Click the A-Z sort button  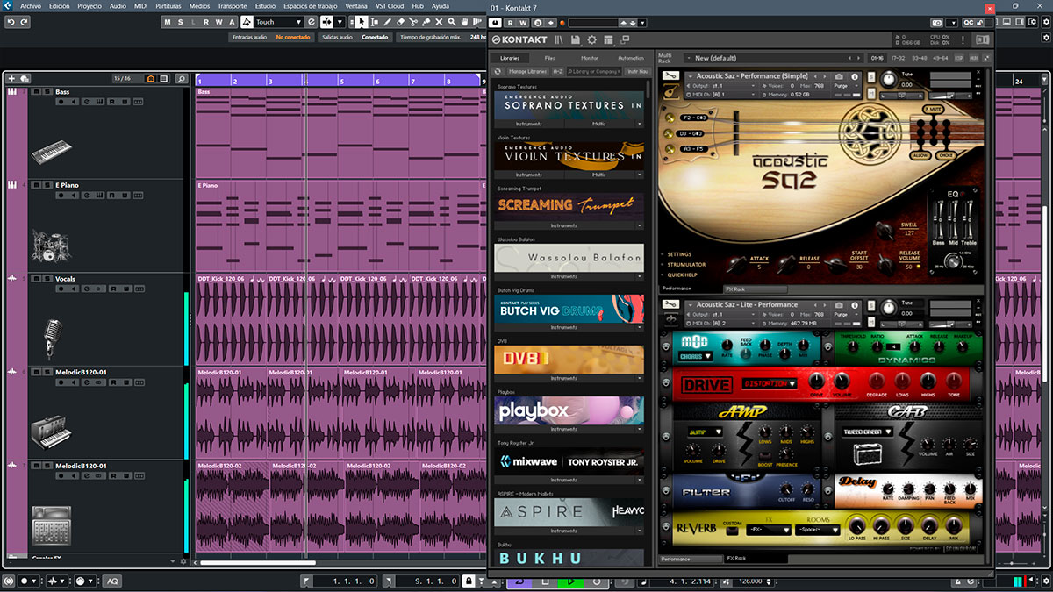pos(558,71)
